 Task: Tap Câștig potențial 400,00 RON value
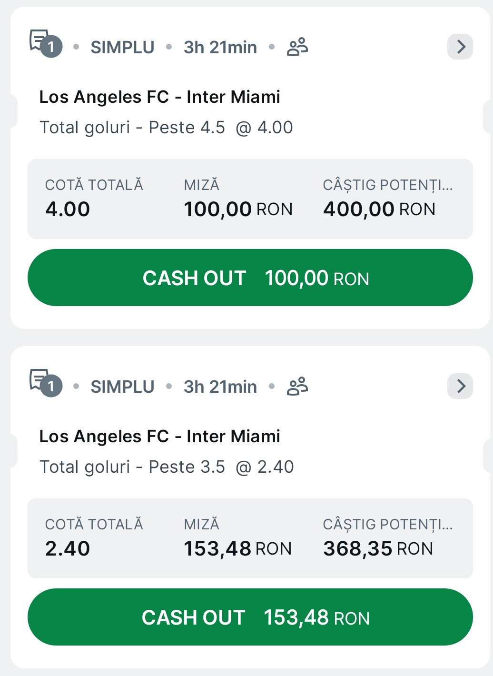[x=379, y=209]
